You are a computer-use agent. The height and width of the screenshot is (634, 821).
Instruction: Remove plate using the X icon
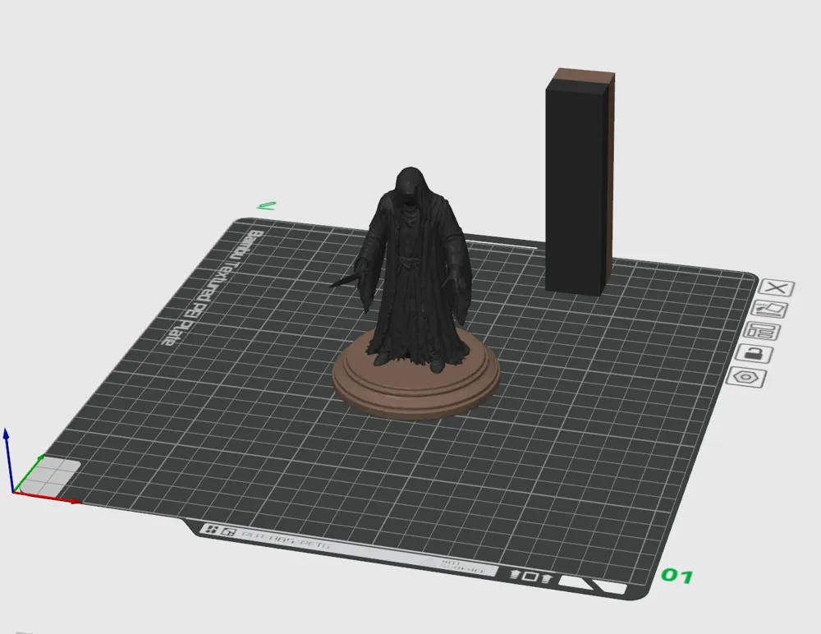tap(777, 287)
